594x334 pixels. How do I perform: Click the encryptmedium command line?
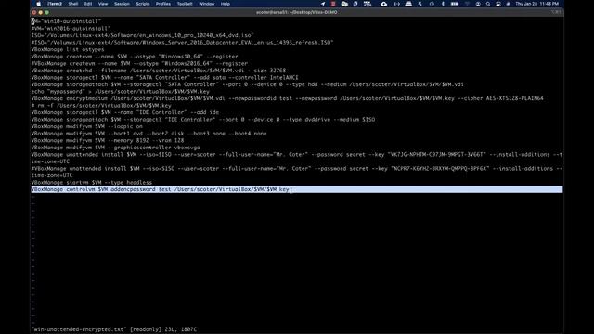tap(287, 98)
